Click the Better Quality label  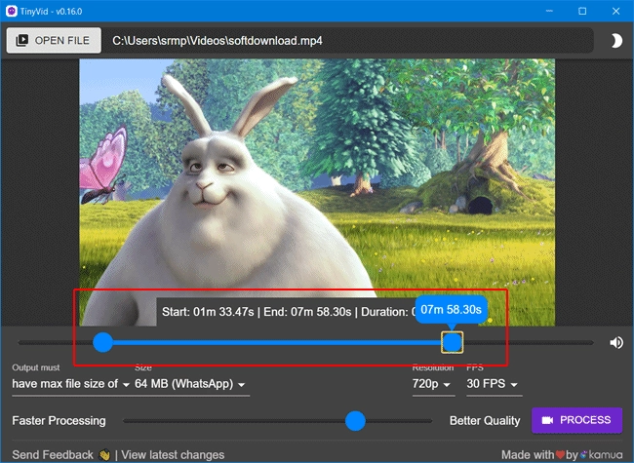click(485, 420)
